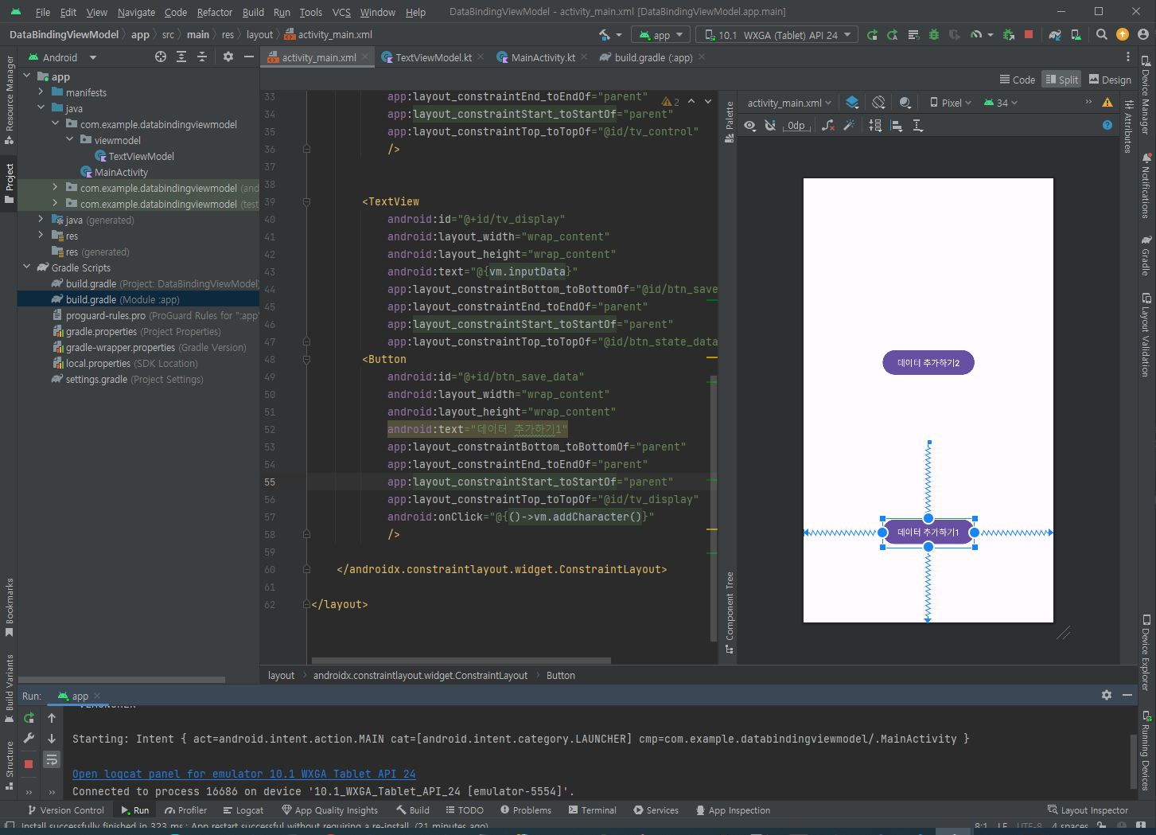Click the Orientation for Preview icon
This screenshot has height=835, width=1156.
878,103
